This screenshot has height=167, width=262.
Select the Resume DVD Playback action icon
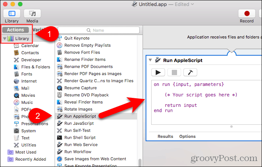click(x=60, y=95)
